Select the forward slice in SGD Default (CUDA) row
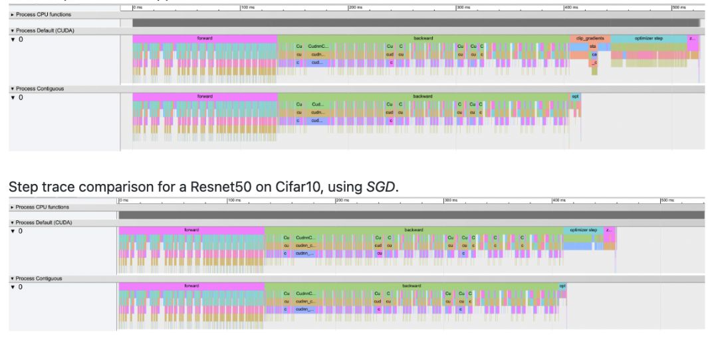Image resolution: width=718 pixels, height=342 pixels. 191,230
